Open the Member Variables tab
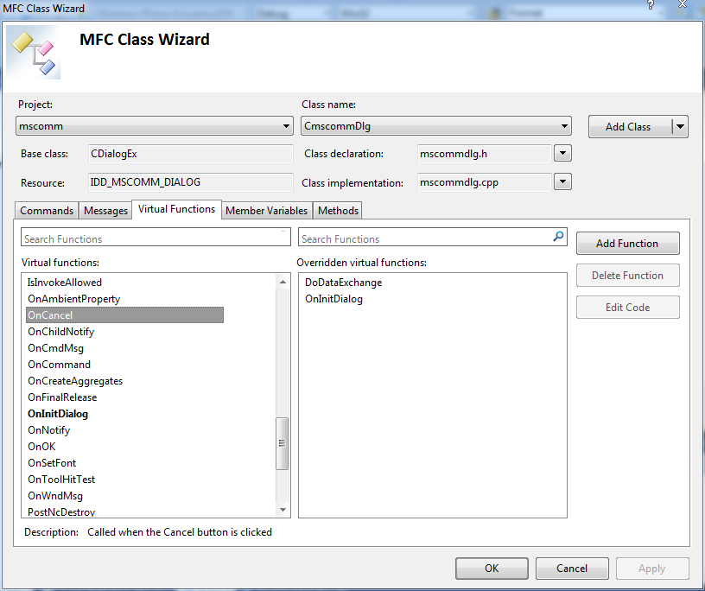Viewport: 705px width, 591px height. coord(267,211)
